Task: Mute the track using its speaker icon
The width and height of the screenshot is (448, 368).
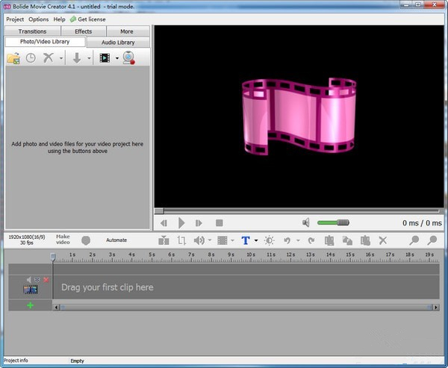Action: 30,280
